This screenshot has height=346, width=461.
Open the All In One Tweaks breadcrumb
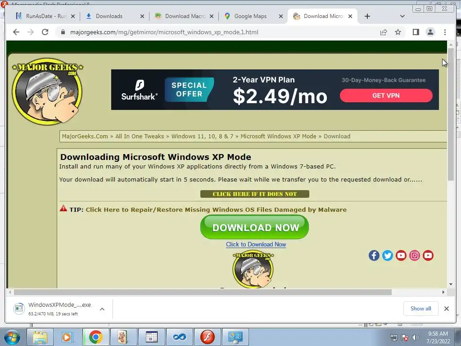pos(140,136)
